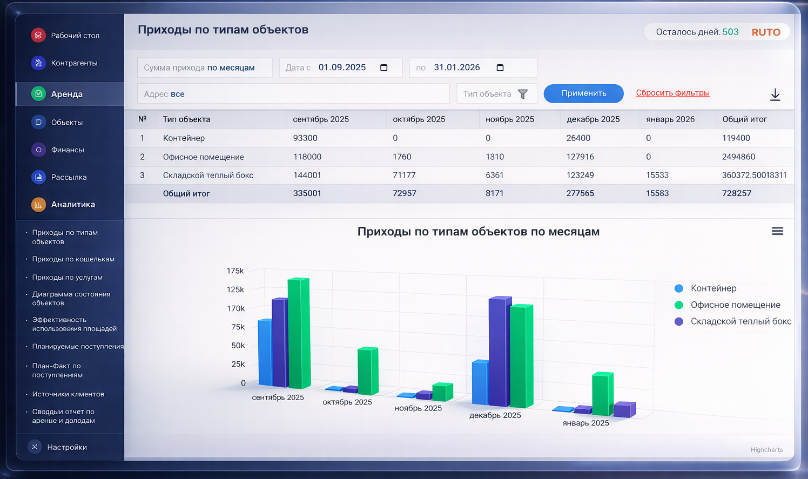Open Сводный отчет по аренде и доходам
The image size is (808, 479).
click(x=63, y=416)
